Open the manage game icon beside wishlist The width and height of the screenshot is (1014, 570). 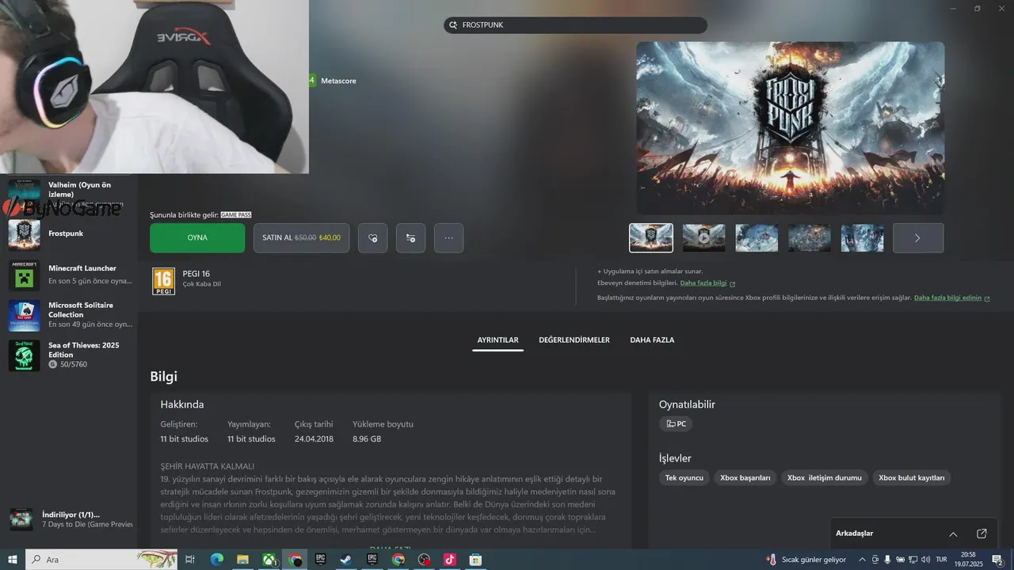(410, 237)
